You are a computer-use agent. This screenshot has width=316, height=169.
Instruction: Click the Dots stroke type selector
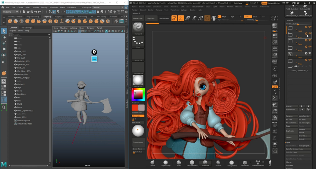tap(138, 42)
